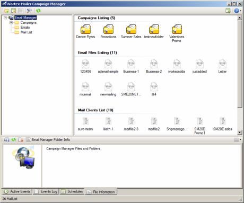
Task: Click the blue help question mark icon
Action: pyautogui.click(x=237, y=11)
